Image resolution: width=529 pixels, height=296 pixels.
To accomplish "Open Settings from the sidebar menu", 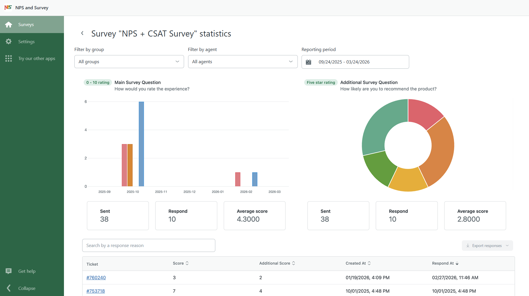I will (x=27, y=41).
